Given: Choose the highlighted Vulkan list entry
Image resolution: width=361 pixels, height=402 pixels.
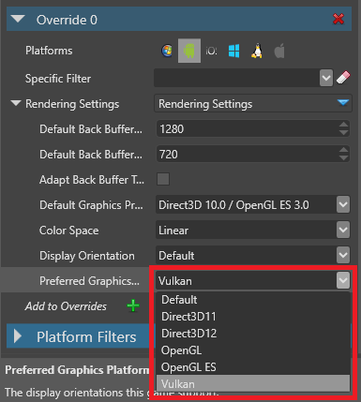Looking at the screenshot, I should (253, 383).
